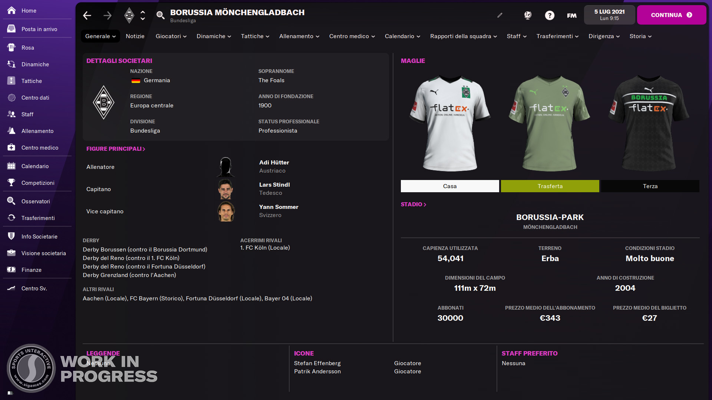Click rival 1. FC Köln (Locale)
712x400 pixels.
pyautogui.click(x=265, y=247)
